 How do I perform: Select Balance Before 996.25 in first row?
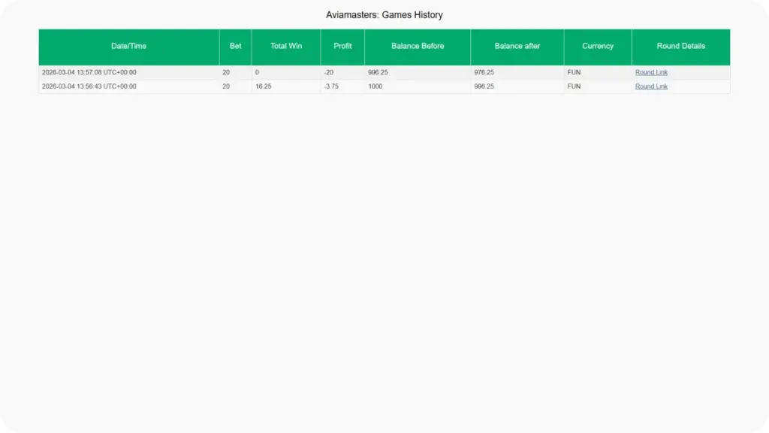point(378,72)
